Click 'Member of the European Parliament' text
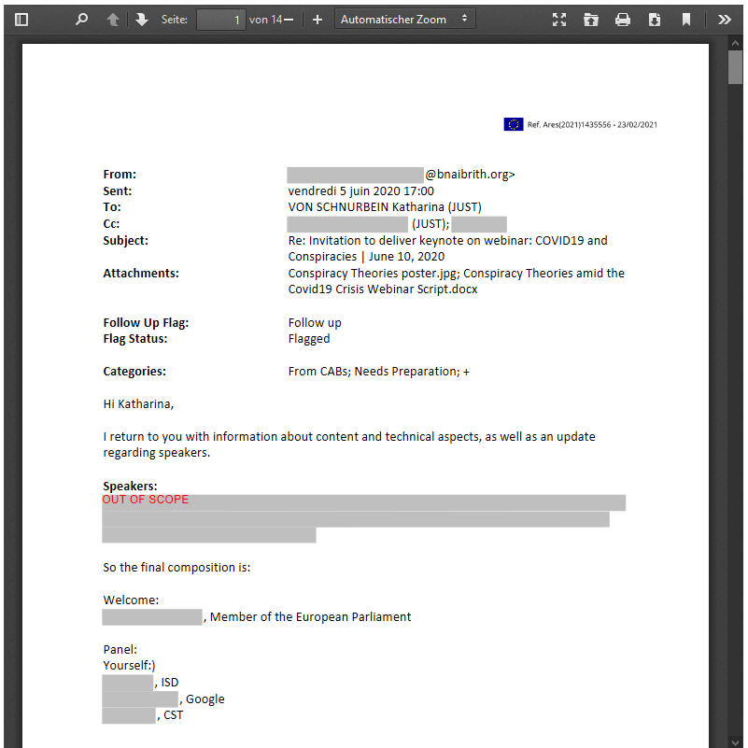Viewport: 748px width, 748px height. coord(310,617)
